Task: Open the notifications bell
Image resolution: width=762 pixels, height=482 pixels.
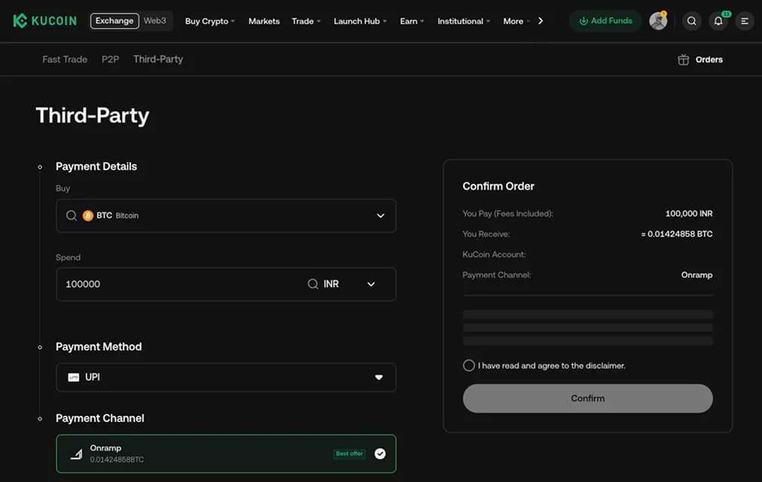Action: tap(718, 21)
